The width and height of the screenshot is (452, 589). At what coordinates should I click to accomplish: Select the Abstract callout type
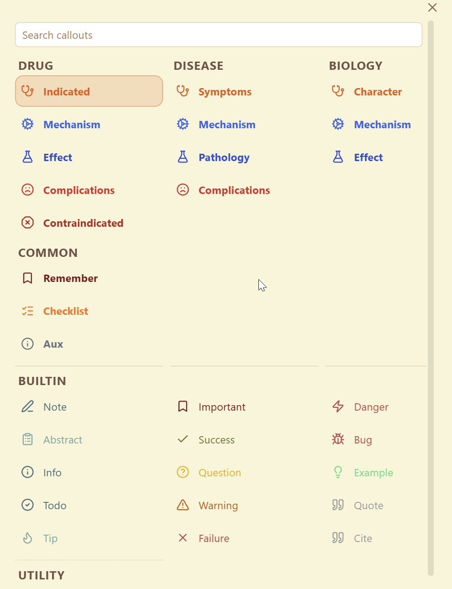(x=63, y=439)
